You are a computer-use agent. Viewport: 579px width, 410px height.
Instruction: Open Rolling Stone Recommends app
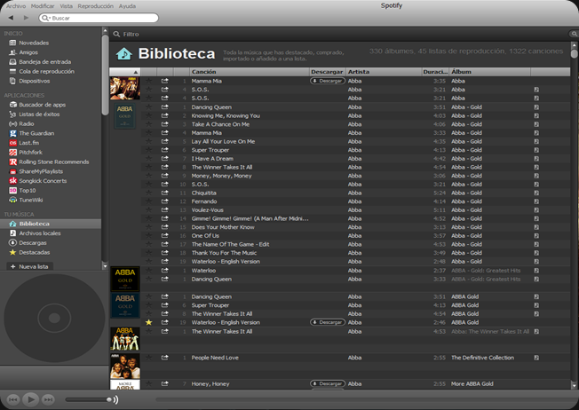coord(54,162)
